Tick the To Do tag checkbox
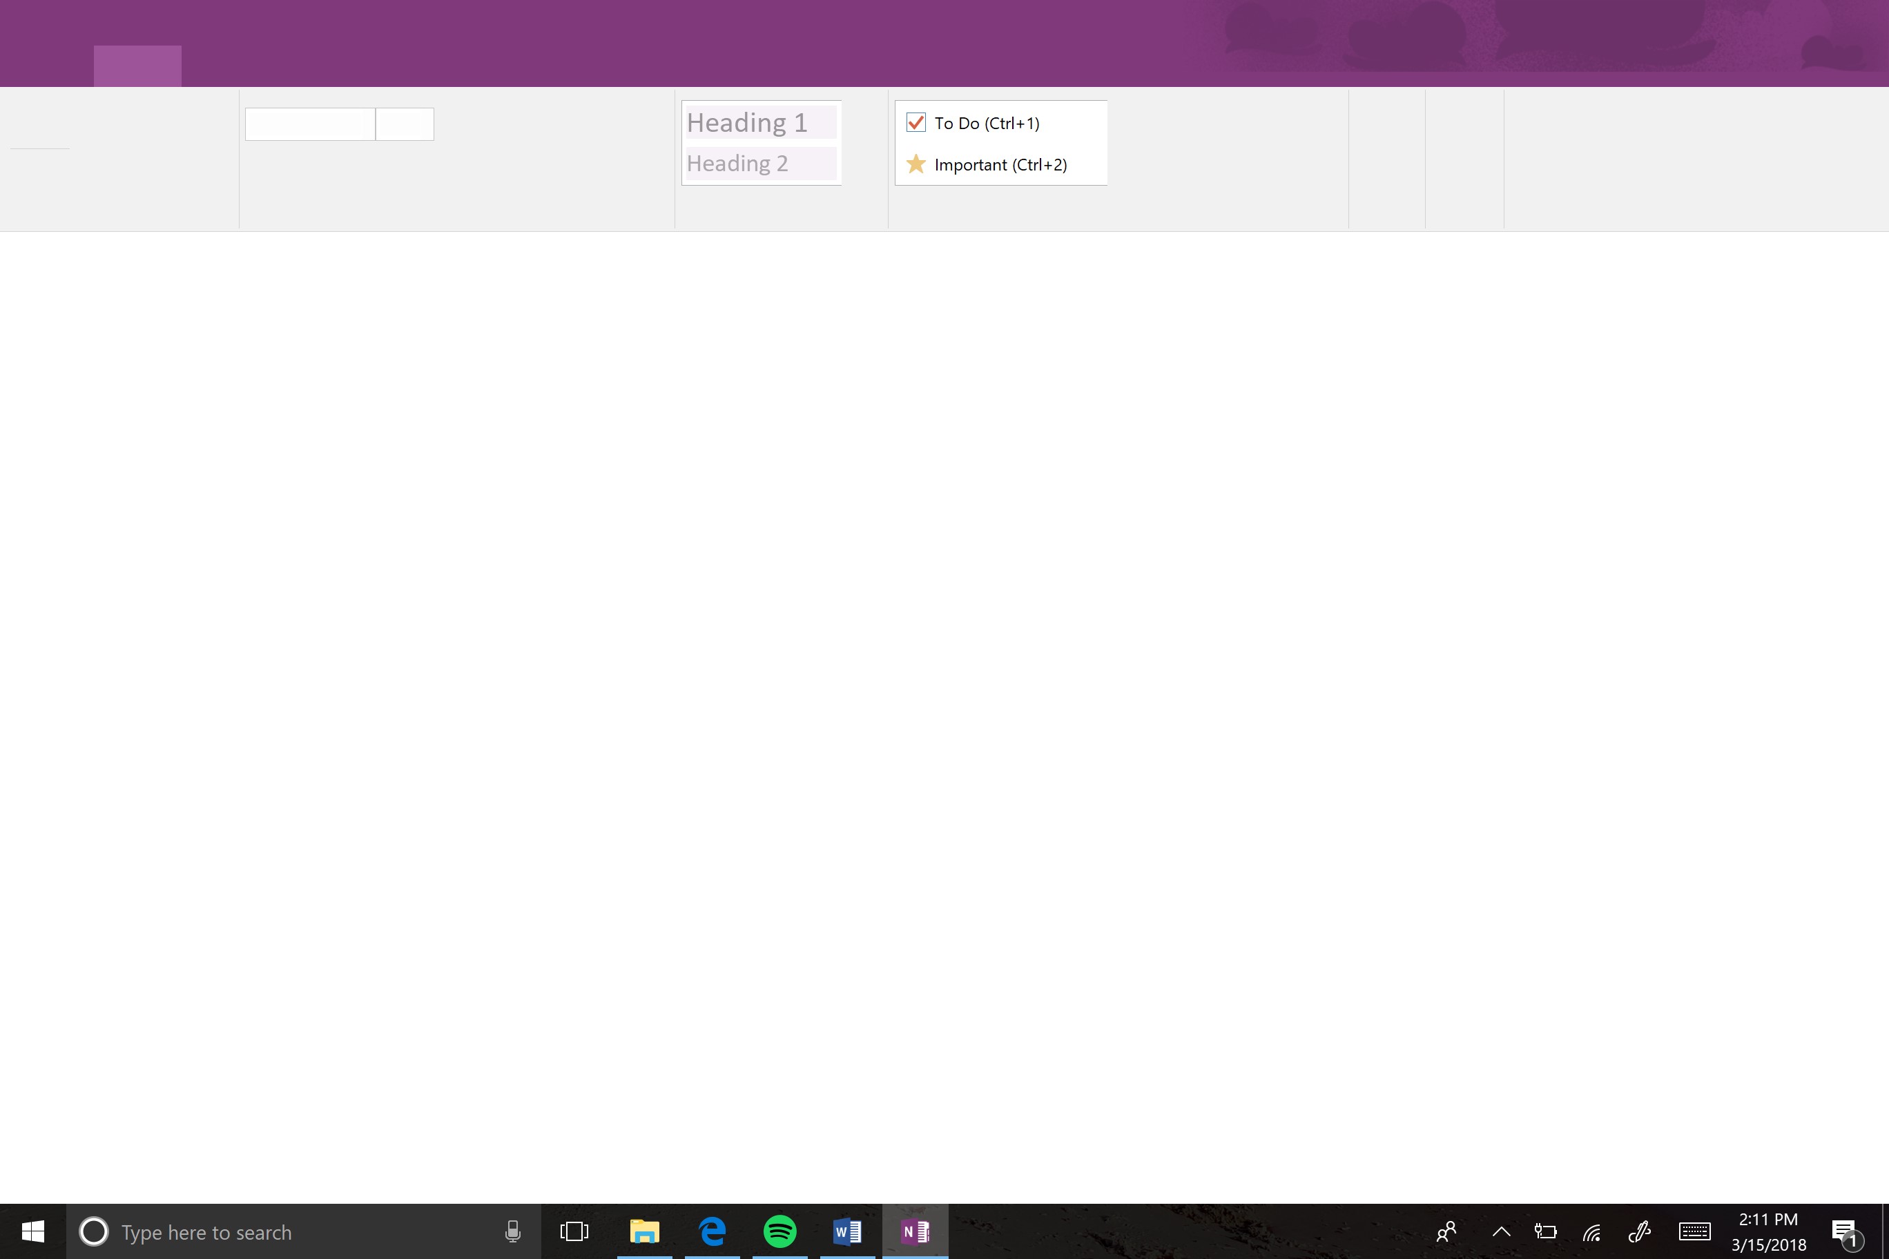 pos(916,123)
